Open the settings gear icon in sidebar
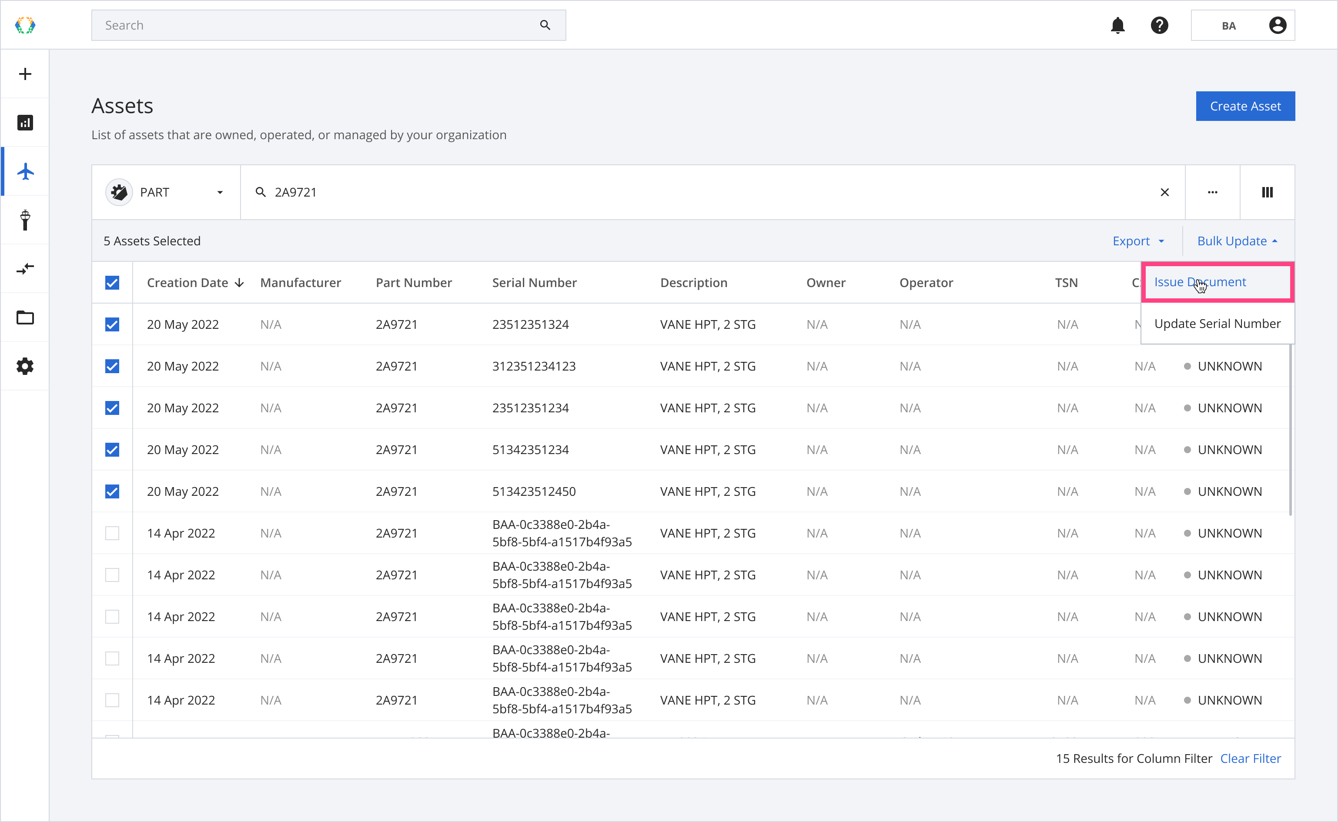This screenshot has height=822, width=1338. tap(25, 366)
